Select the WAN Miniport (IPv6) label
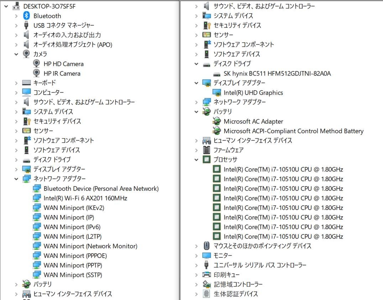The height and width of the screenshot is (300, 383). pyautogui.click(x=72, y=227)
